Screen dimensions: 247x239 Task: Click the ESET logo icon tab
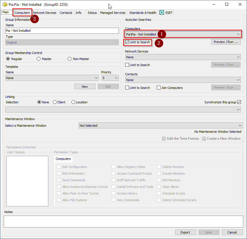[162, 12]
